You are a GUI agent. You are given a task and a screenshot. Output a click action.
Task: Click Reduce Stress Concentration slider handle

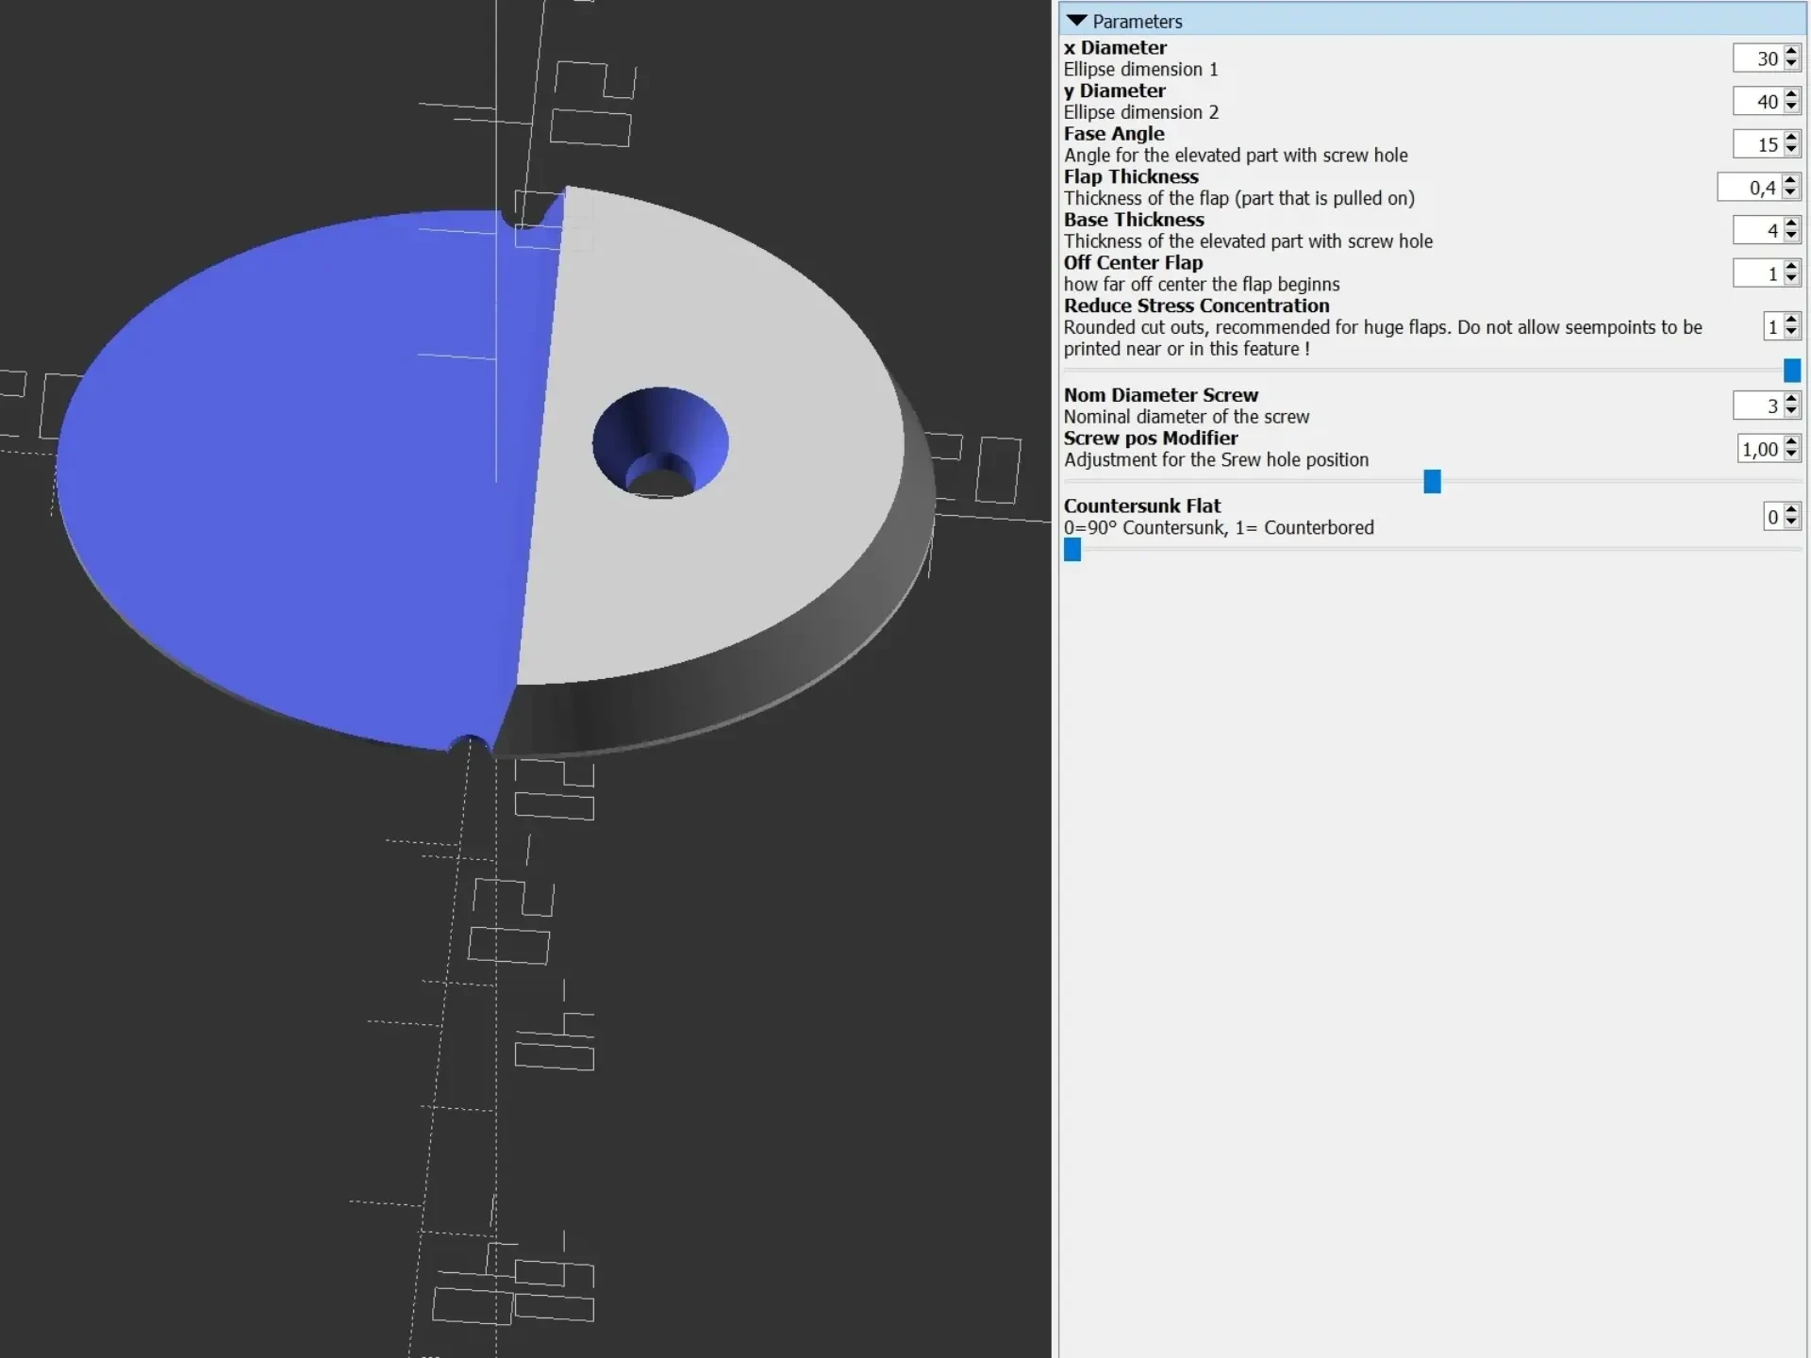1792,371
